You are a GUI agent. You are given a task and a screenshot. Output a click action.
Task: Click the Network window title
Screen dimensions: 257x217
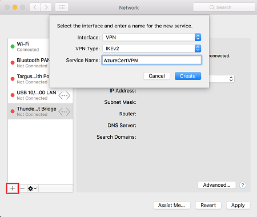click(x=129, y=7)
